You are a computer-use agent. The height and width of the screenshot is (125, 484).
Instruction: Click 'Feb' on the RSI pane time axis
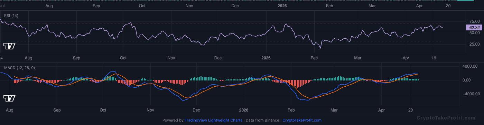[x=314, y=58]
